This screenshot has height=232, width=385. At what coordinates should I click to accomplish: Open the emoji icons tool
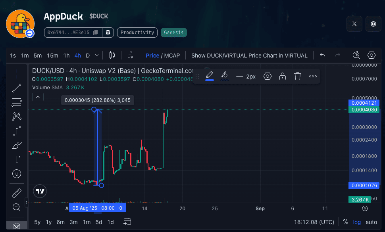click(17, 174)
